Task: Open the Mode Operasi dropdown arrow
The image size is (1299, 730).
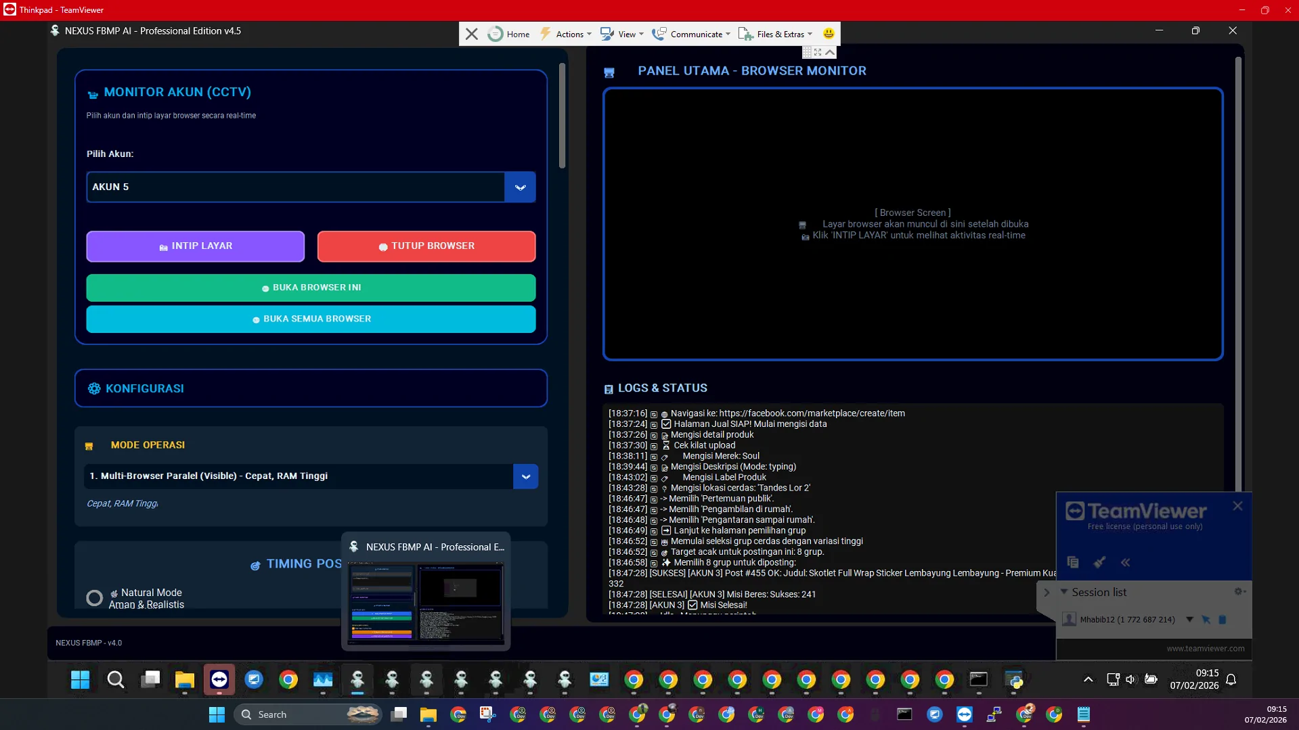Action: (x=525, y=476)
